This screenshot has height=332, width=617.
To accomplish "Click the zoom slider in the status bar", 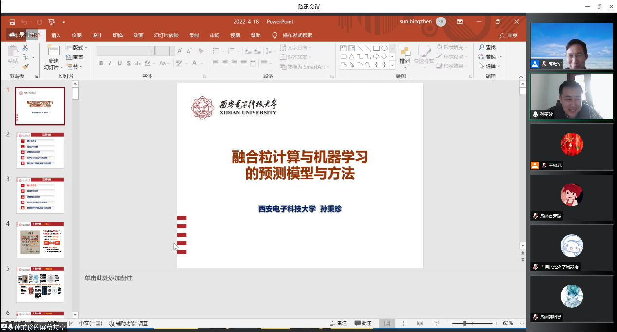I will tap(472, 323).
